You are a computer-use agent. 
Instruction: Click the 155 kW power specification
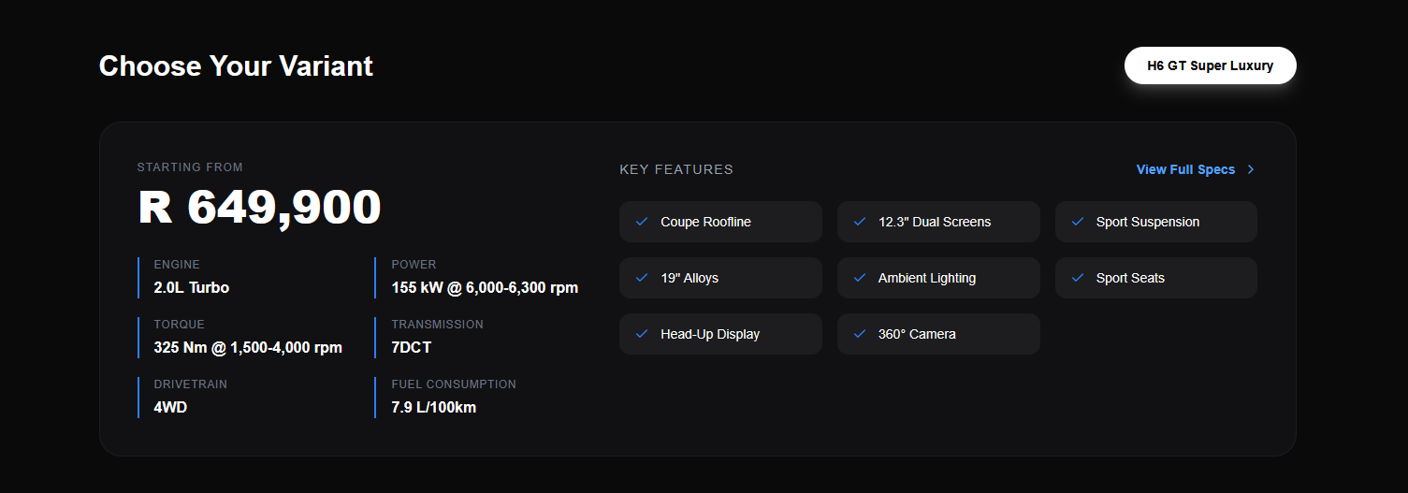484,287
